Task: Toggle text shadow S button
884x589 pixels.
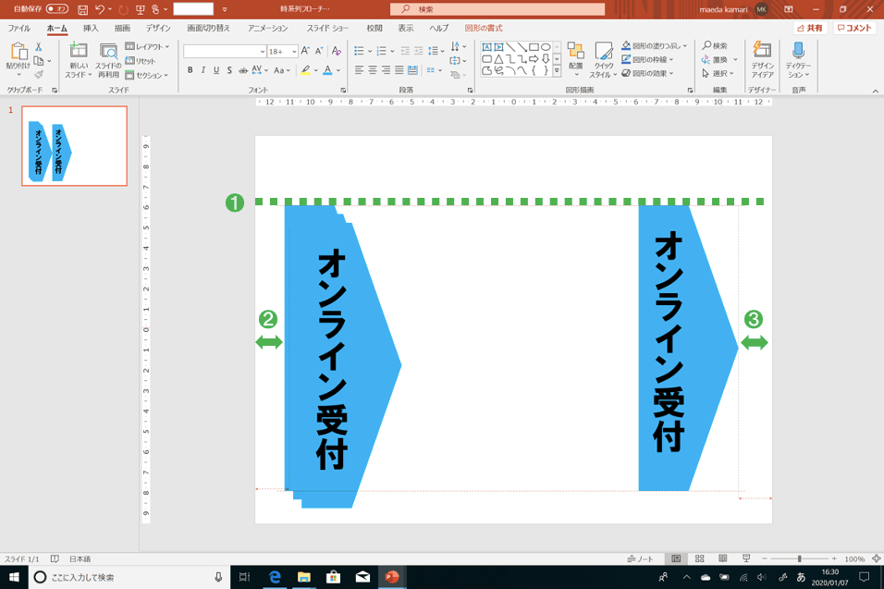Action: [x=229, y=70]
